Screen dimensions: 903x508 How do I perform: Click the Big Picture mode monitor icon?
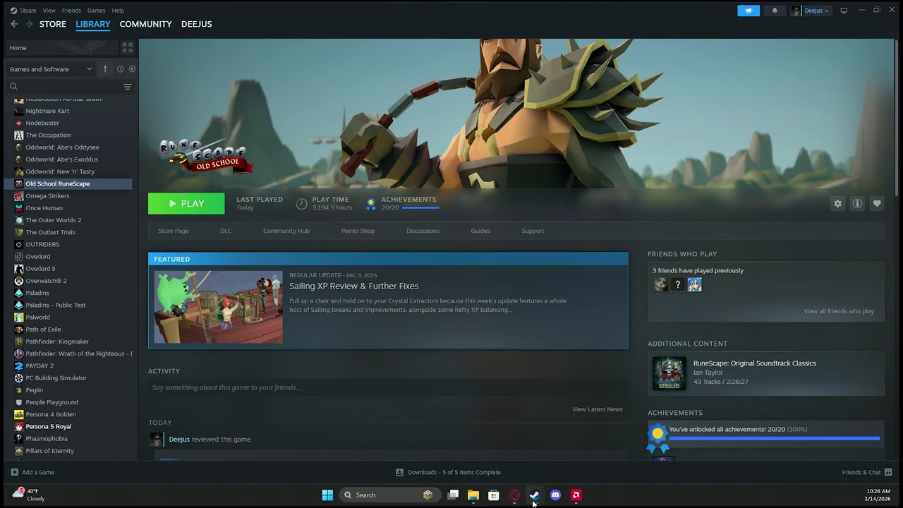click(844, 11)
